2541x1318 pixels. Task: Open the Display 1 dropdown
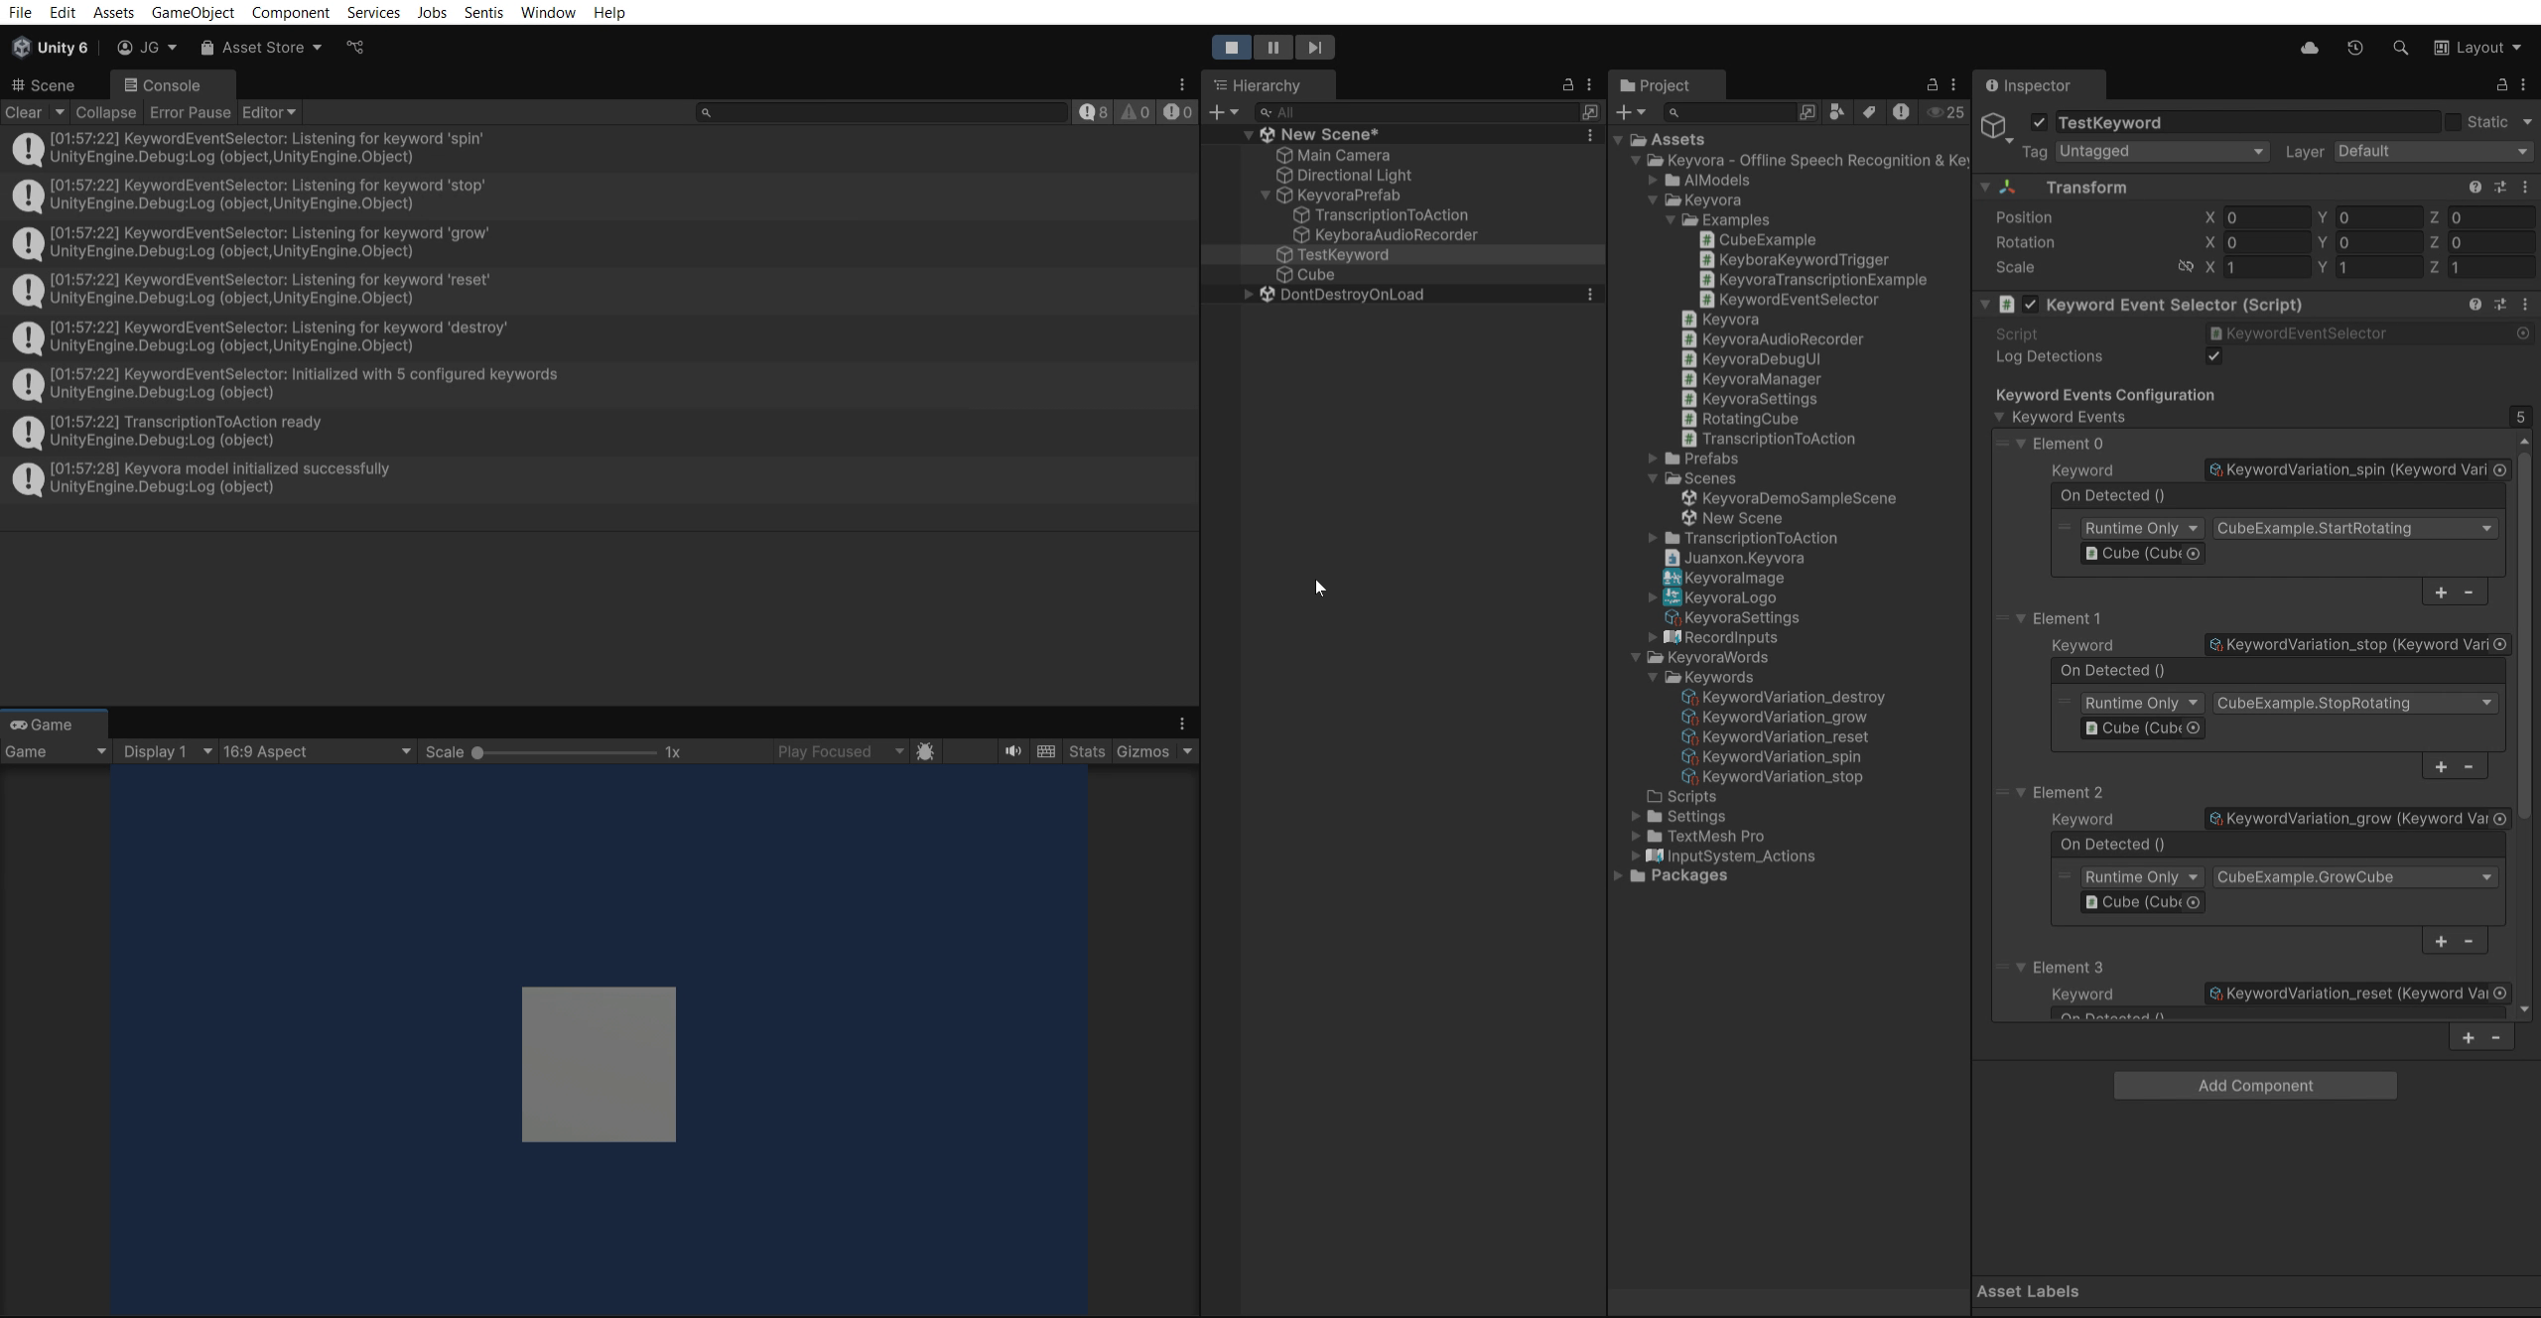(166, 752)
